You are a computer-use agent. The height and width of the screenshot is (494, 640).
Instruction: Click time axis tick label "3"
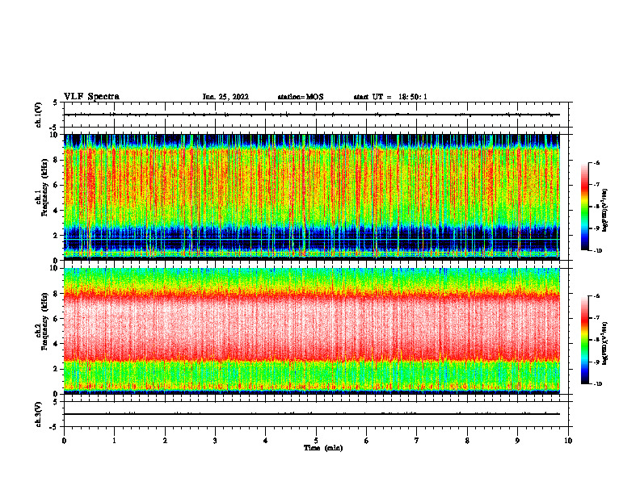[x=215, y=441]
